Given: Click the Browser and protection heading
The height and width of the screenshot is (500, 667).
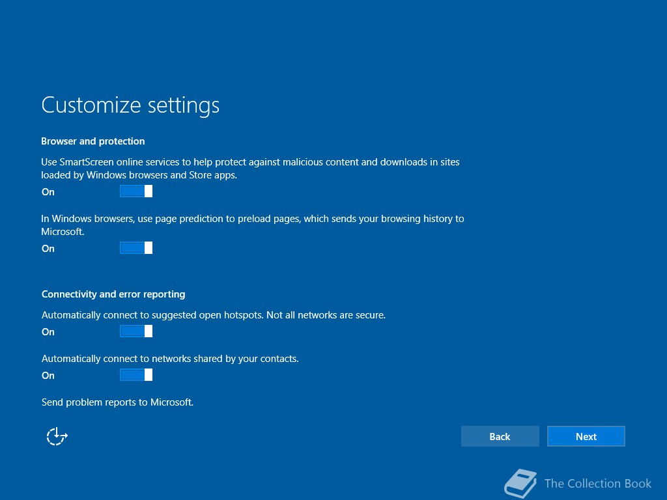Looking at the screenshot, I should 92,141.
